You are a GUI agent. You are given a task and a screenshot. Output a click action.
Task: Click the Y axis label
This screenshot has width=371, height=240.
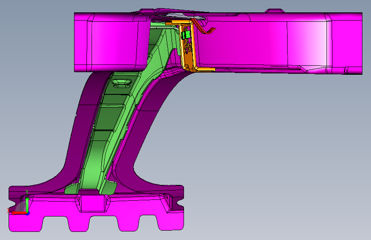pos(27,192)
